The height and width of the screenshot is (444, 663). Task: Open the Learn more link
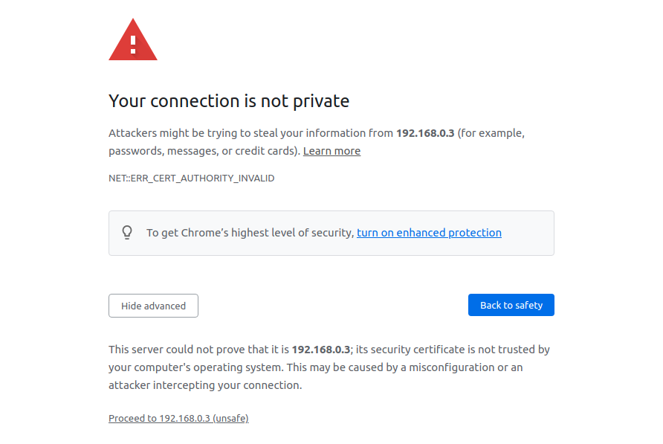pyautogui.click(x=331, y=150)
